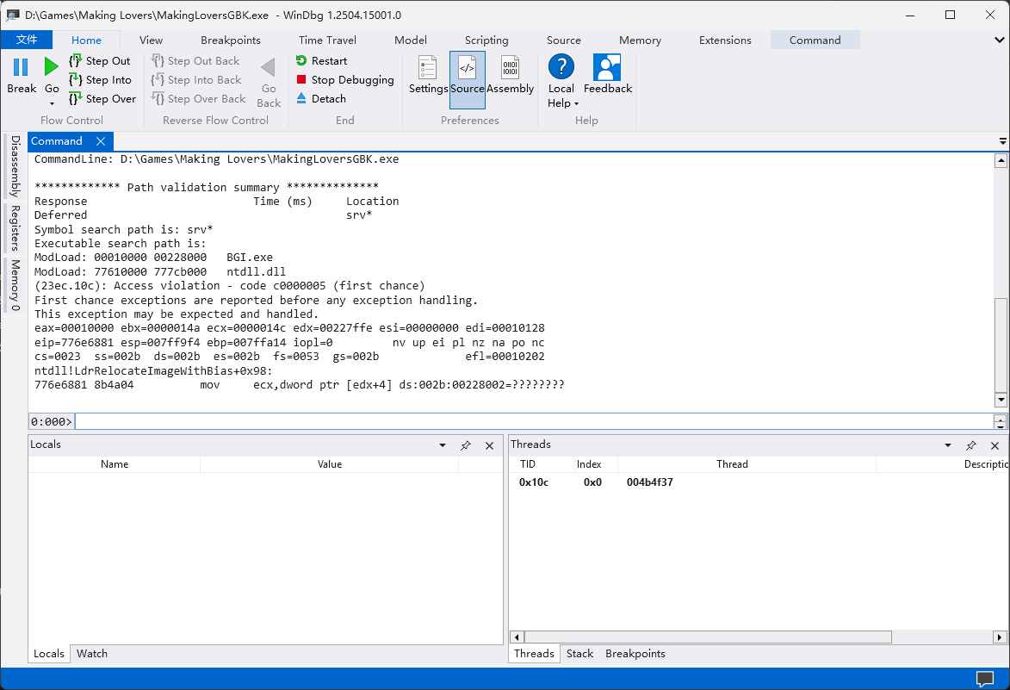Switch to the Watch tab
This screenshot has width=1010, height=690.
pyautogui.click(x=92, y=653)
